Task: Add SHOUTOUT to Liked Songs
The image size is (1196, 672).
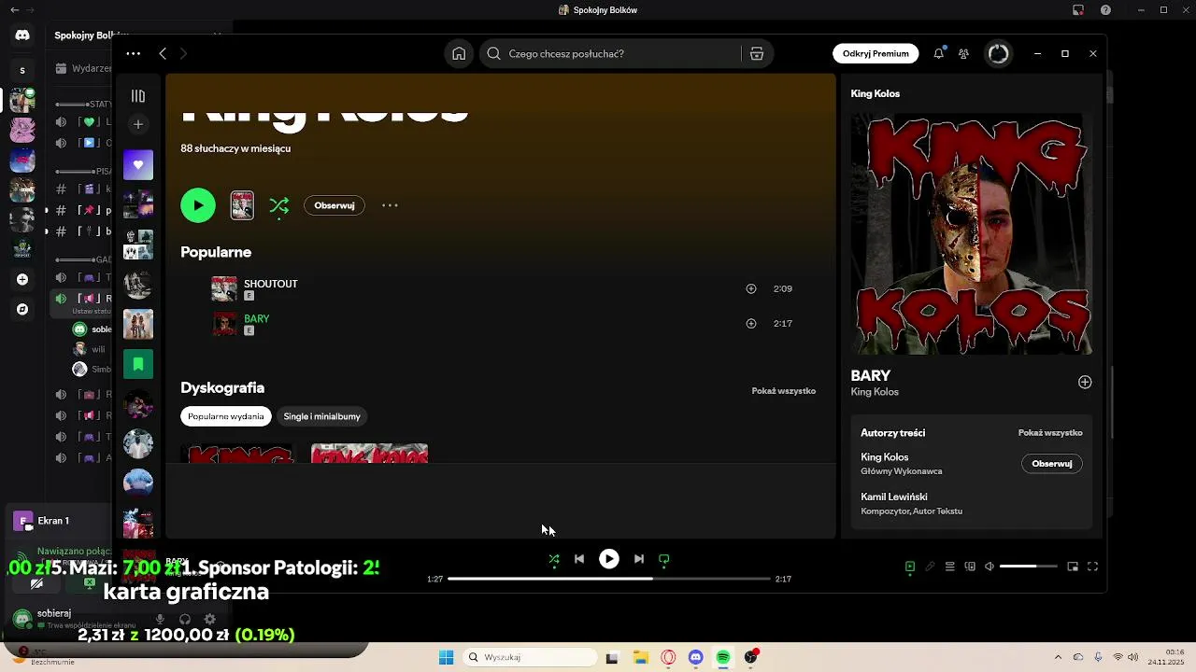Action: [750, 288]
